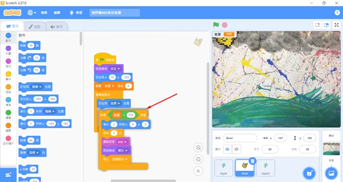Click the green flag hat block in the script
Screen dimensions: 343x182
coord(105,58)
